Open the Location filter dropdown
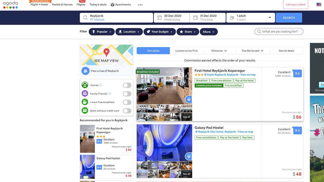Image resolution: width=324 pixels, height=182 pixels. [x=129, y=32]
